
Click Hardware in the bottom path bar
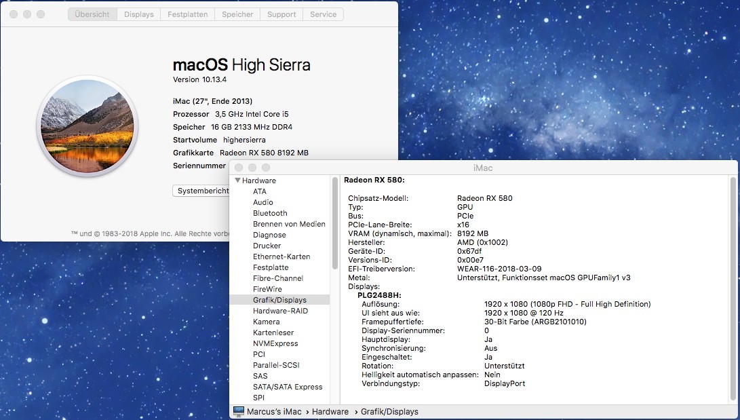(330, 411)
